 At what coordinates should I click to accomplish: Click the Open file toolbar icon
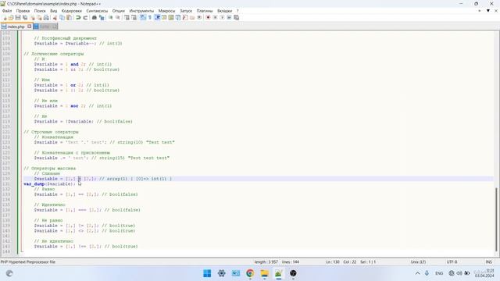coord(11,17)
